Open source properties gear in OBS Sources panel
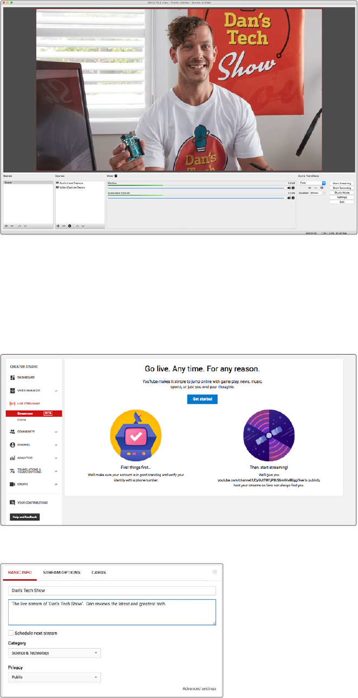Image resolution: width=358 pixels, height=698 pixels. (x=70, y=226)
